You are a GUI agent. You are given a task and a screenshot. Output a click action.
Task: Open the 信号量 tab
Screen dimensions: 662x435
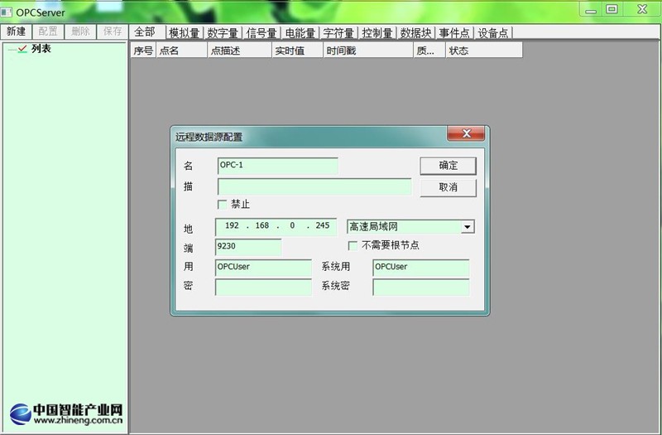(261, 33)
